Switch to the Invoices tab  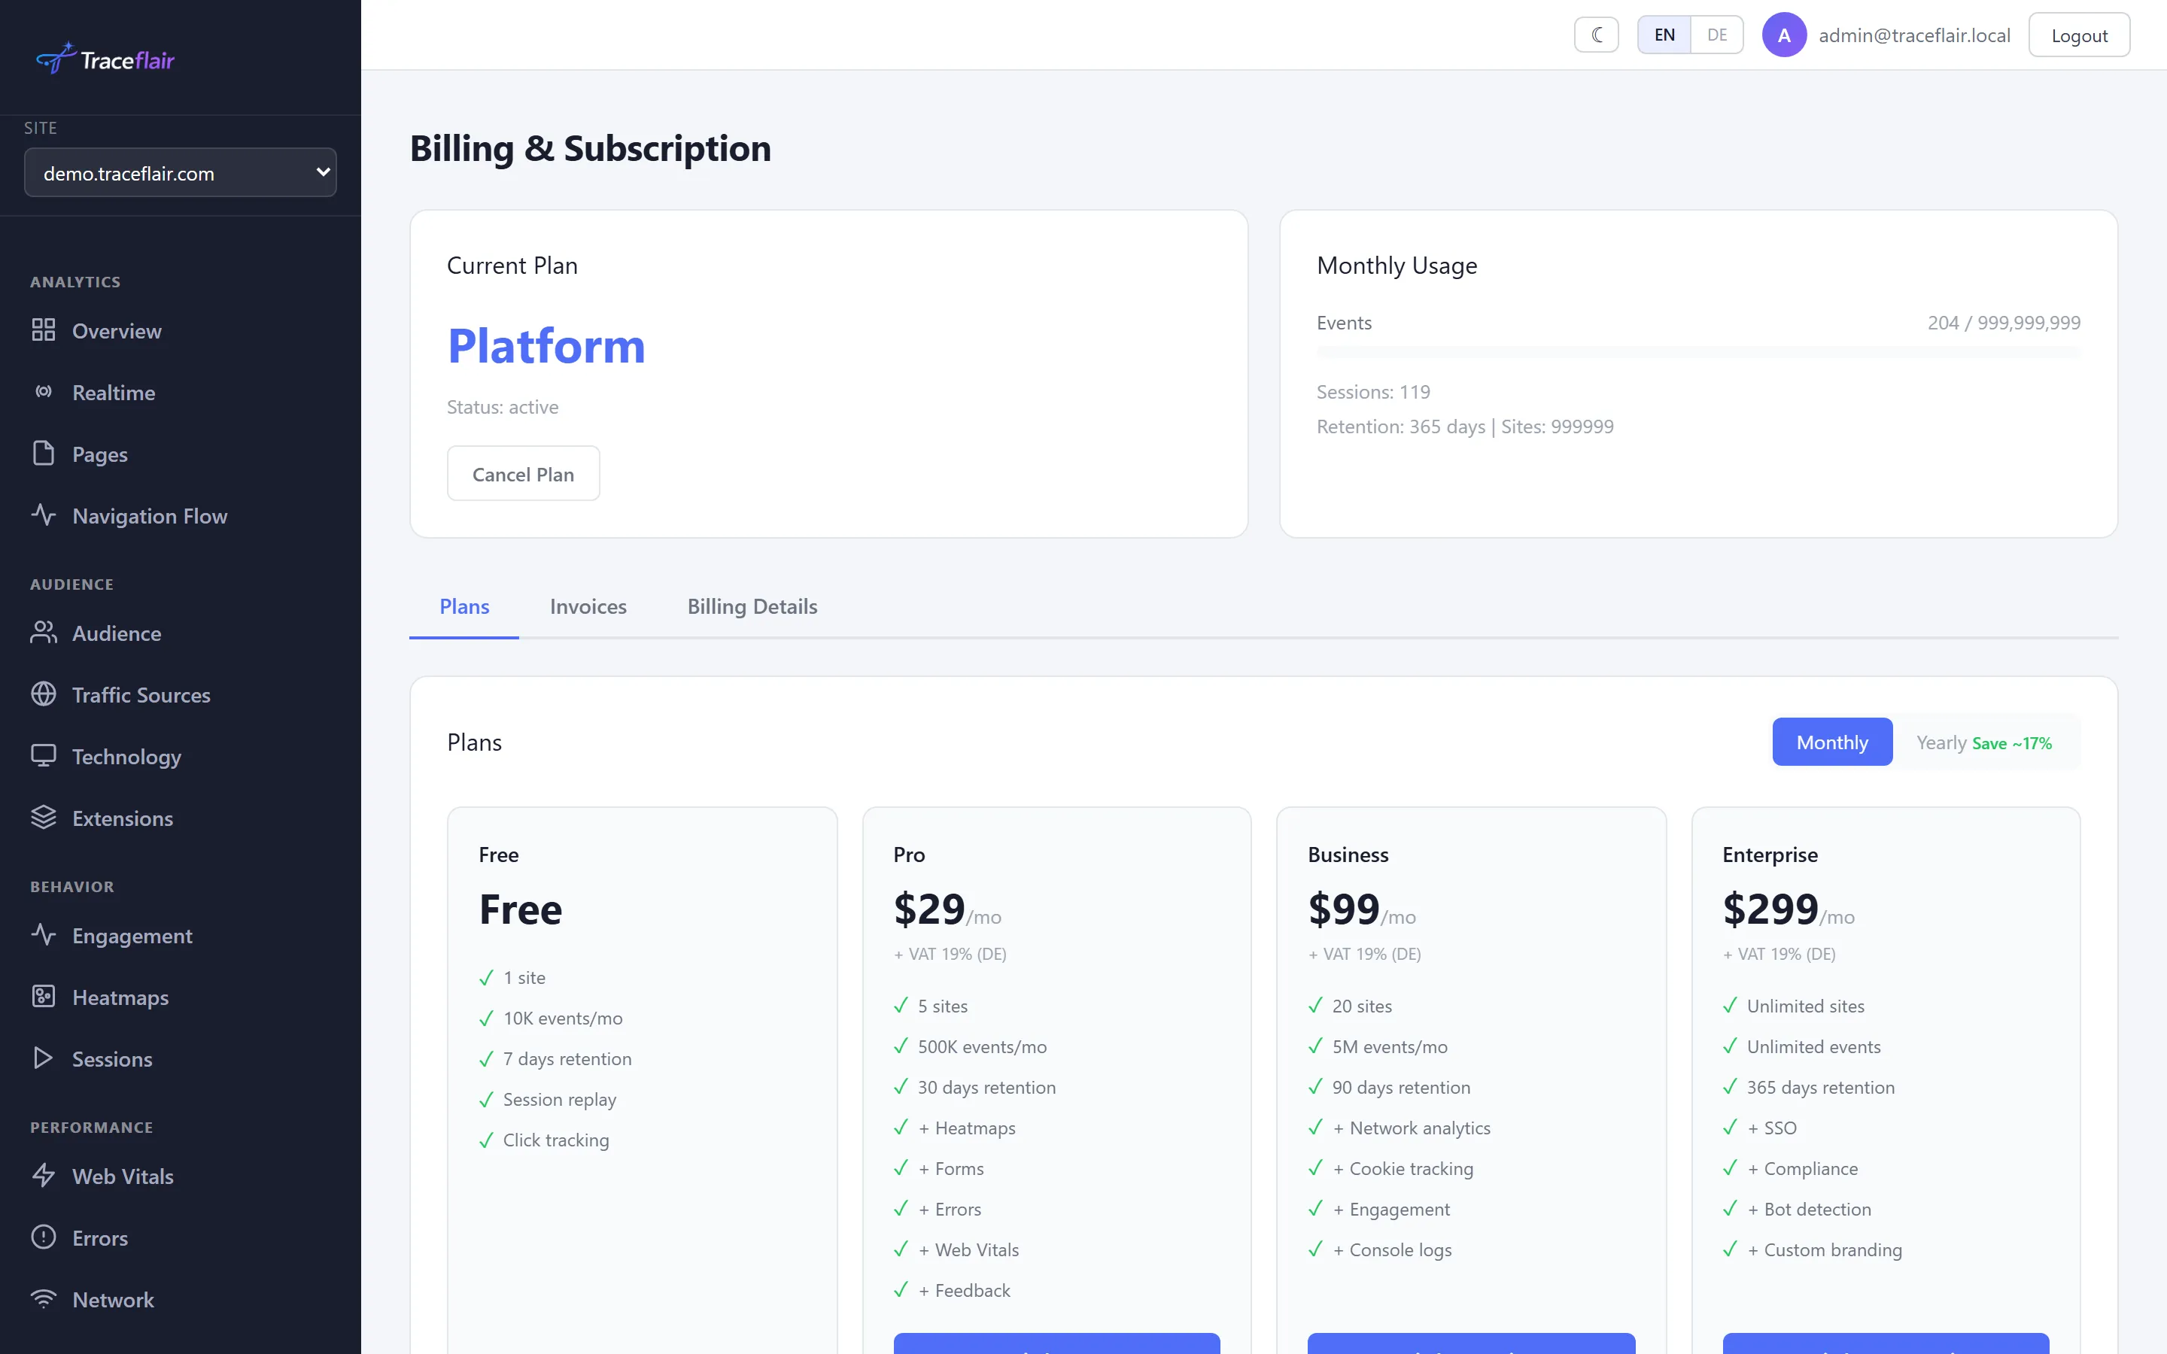pos(588,606)
